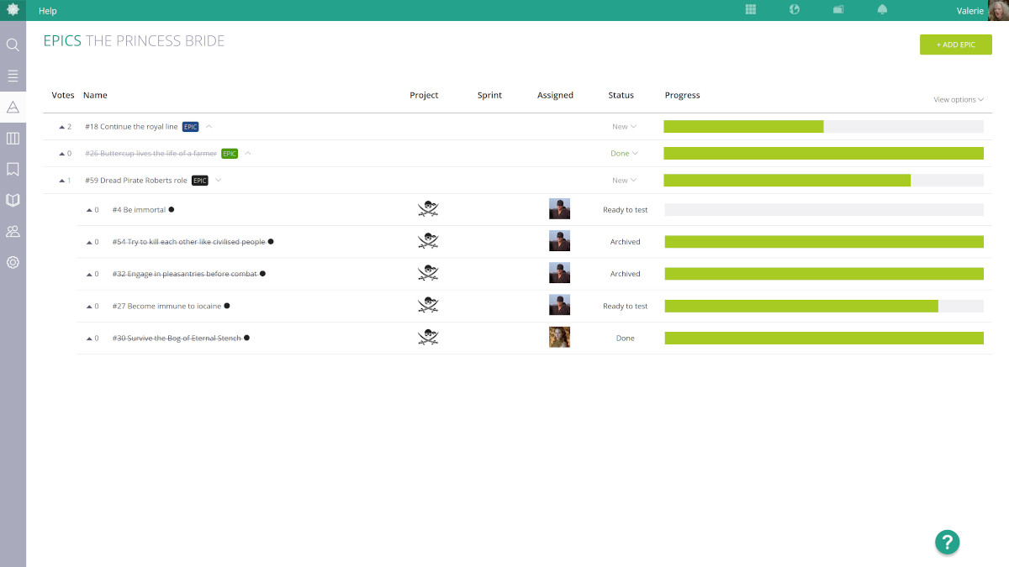
Task: Open #4 Be immortal item
Action: tap(139, 210)
